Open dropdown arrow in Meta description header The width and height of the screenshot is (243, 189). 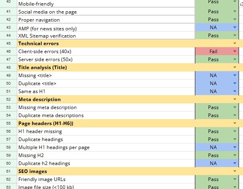[x=235, y=99]
